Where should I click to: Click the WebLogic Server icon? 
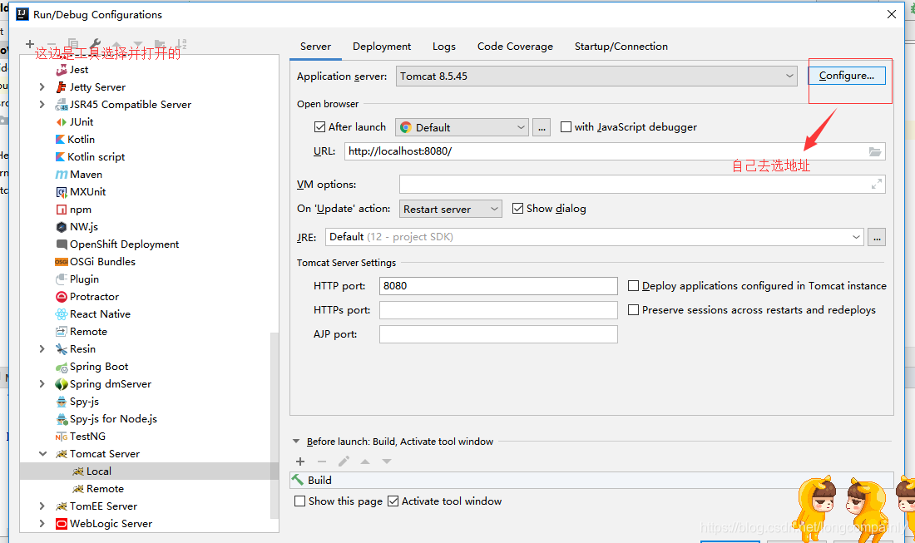pos(62,524)
